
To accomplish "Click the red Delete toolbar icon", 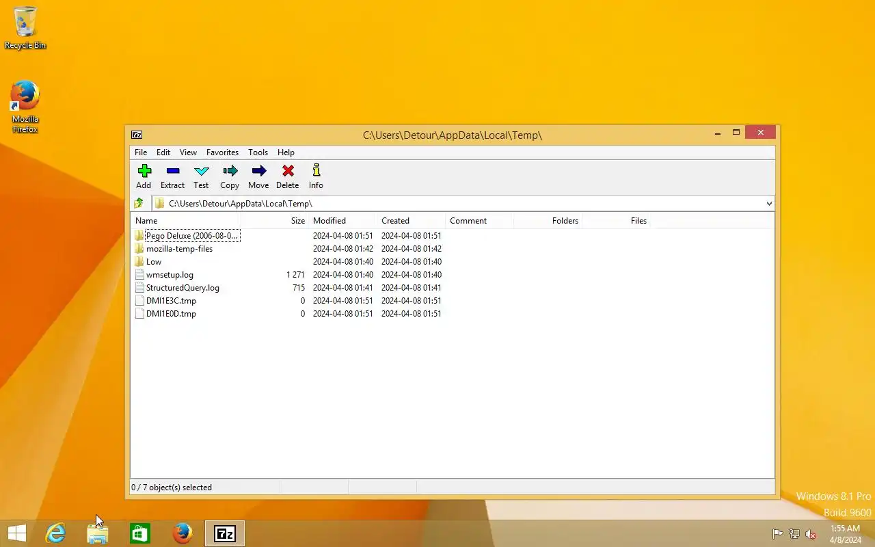I will click(x=288, y=171).
